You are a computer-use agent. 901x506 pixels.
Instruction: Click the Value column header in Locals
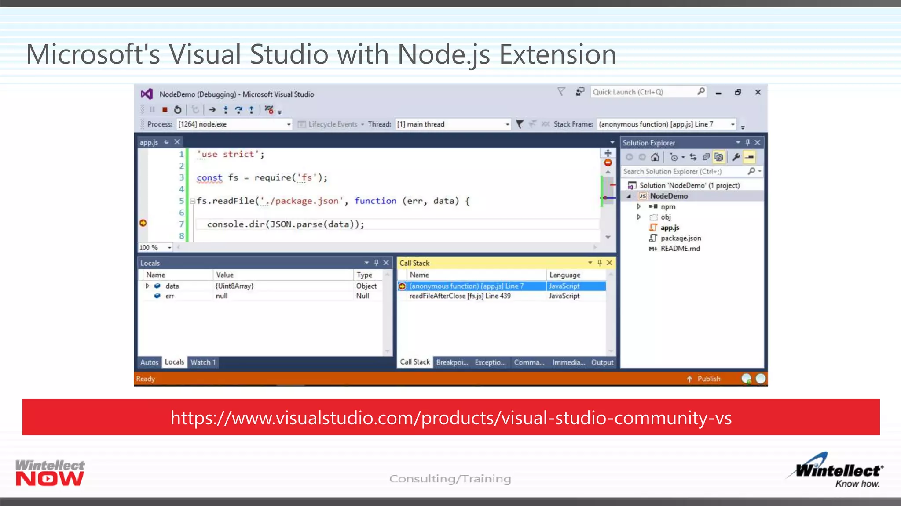click(x=283, y=275)
